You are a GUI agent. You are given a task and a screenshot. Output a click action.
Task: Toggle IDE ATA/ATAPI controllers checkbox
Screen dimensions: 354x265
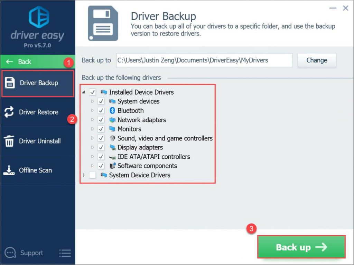(101, 157)
